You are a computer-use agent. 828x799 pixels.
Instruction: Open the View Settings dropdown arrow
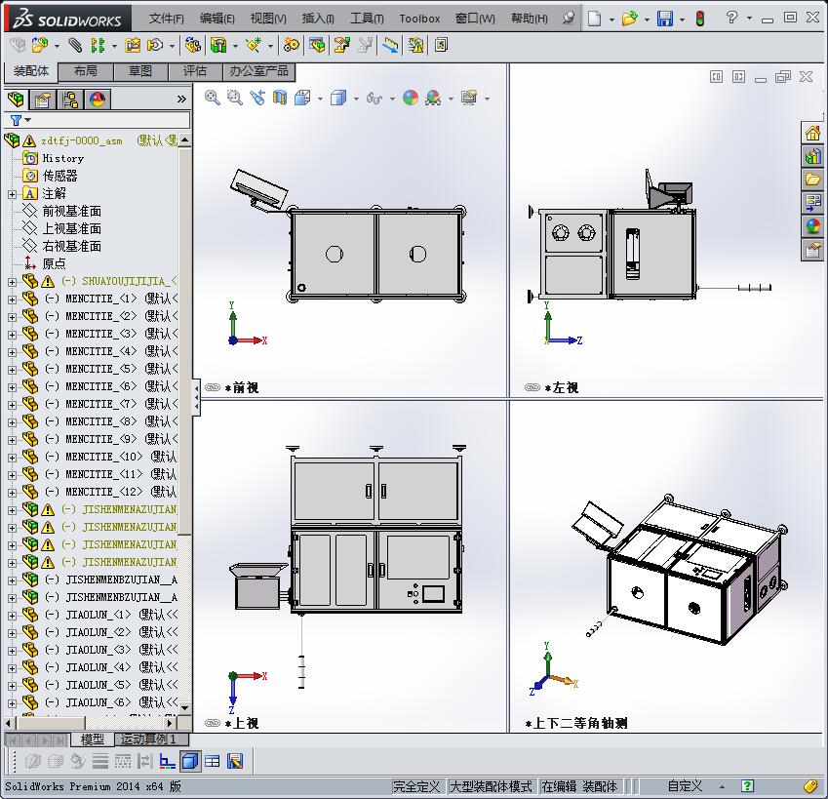[x=487, y=99]
